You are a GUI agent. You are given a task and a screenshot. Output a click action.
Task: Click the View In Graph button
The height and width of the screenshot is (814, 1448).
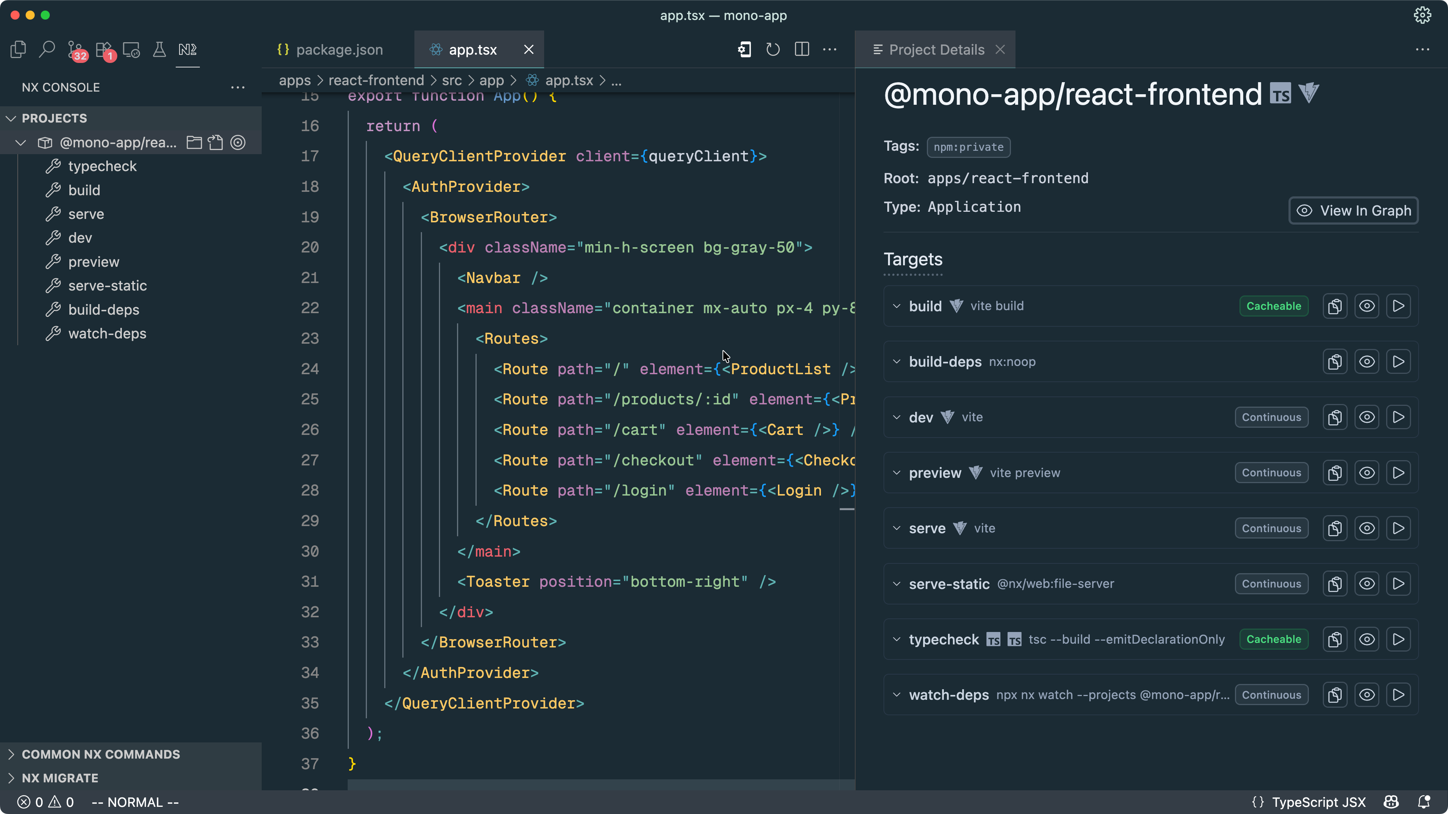(1353, 211)
